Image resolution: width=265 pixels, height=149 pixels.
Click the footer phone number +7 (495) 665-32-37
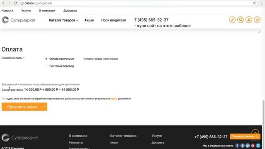click(x=211, y=137)
